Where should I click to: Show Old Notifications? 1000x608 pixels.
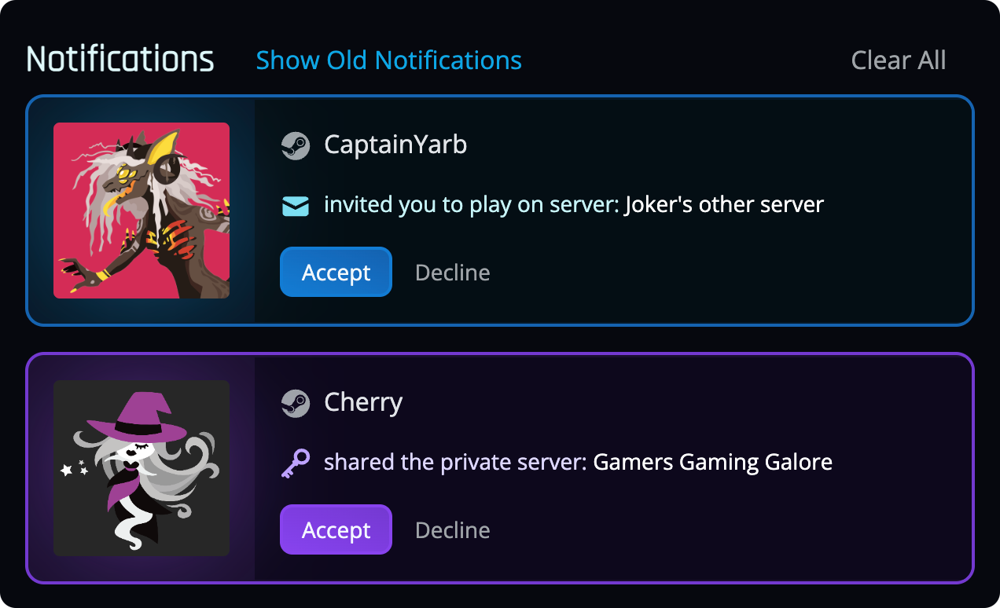pos(389,60)
